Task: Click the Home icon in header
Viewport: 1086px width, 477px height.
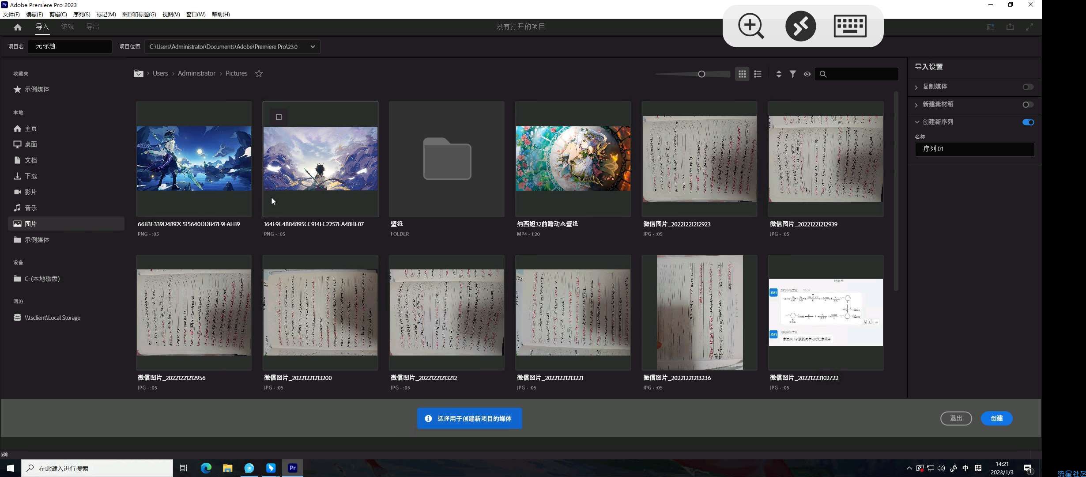Action: coord(18,27)
